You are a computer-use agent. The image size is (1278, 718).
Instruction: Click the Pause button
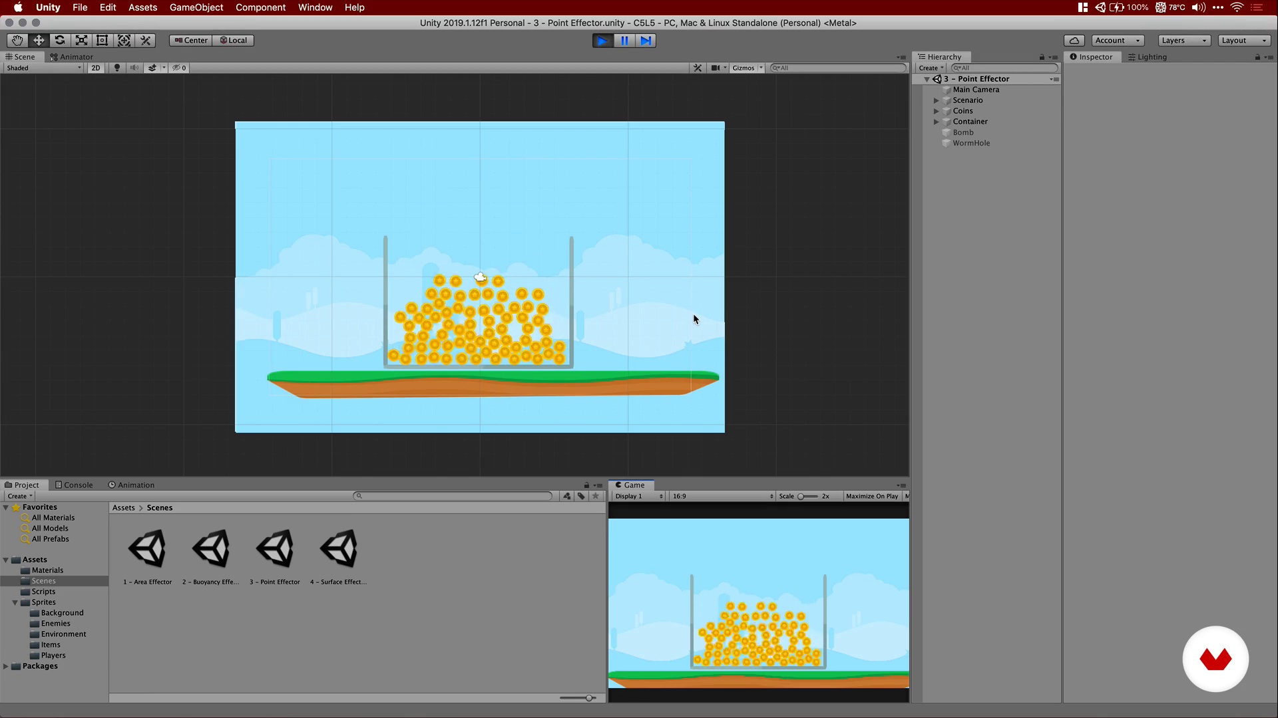coord(624,41)
